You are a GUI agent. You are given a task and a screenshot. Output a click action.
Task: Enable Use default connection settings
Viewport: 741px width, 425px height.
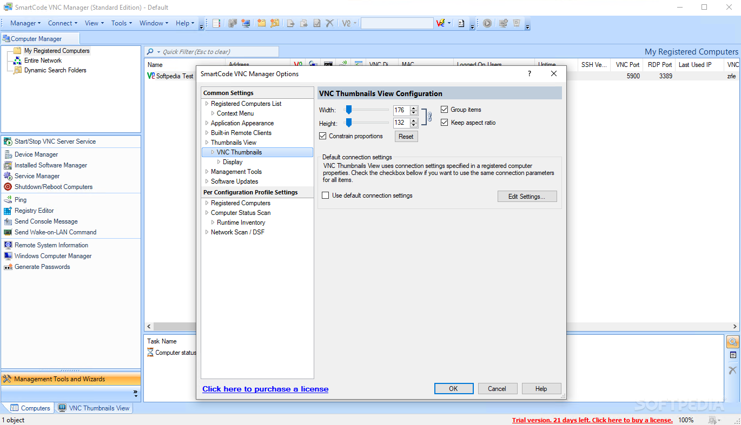[326, 195]
